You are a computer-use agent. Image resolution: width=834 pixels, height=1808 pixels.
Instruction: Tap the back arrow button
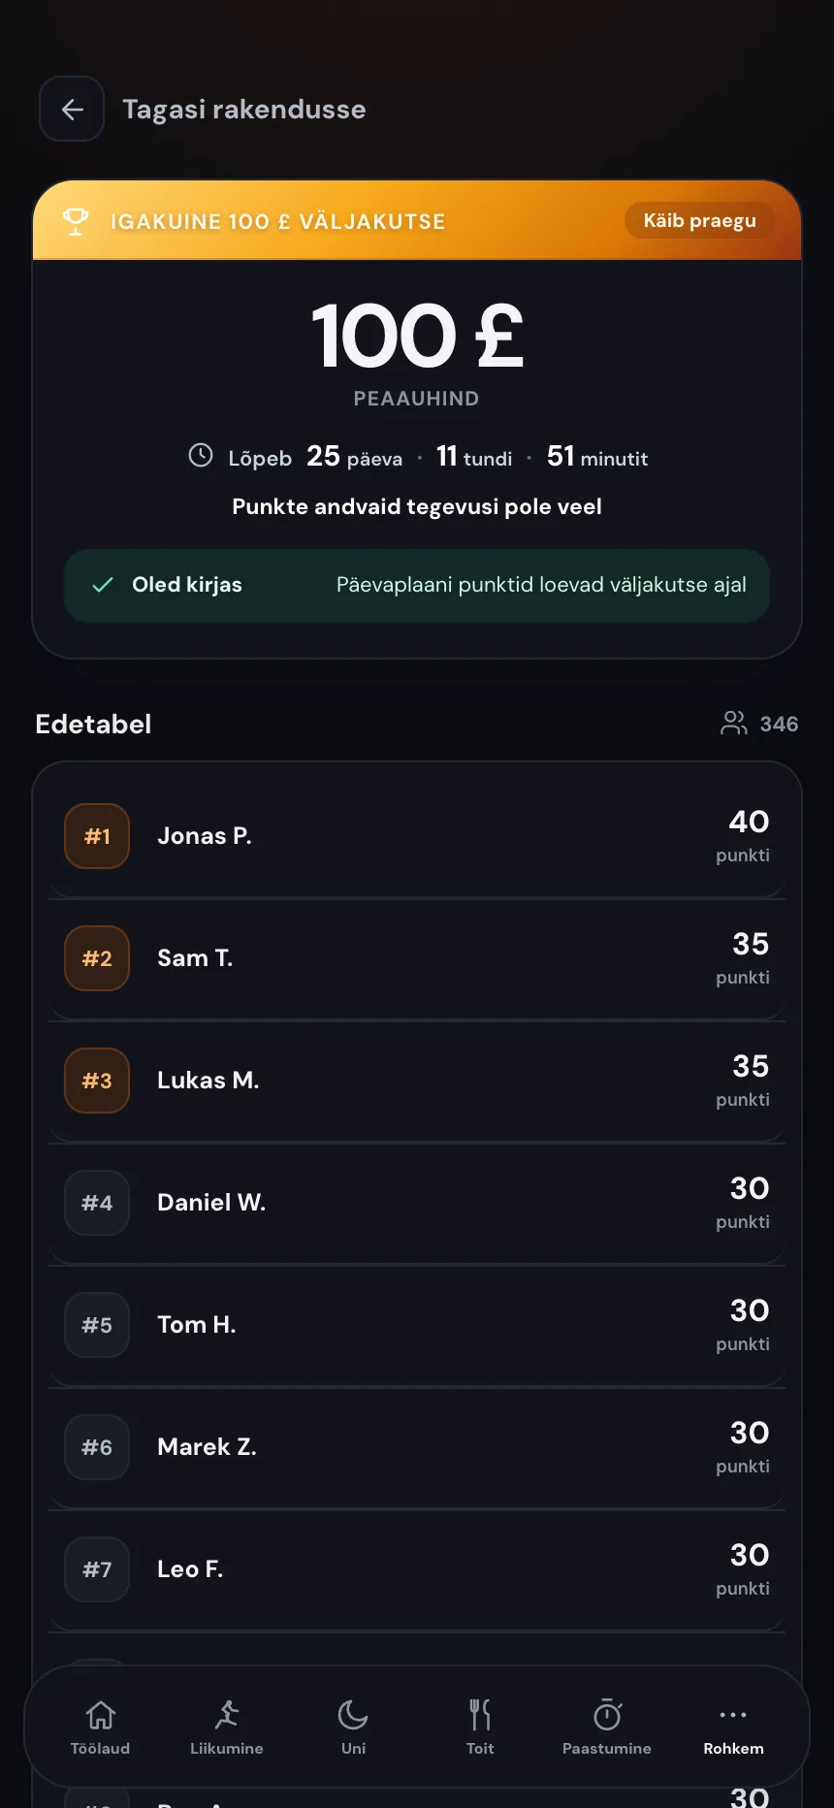72,109
